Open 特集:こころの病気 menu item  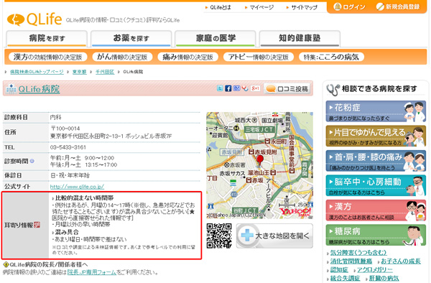[x=331, y=57]
